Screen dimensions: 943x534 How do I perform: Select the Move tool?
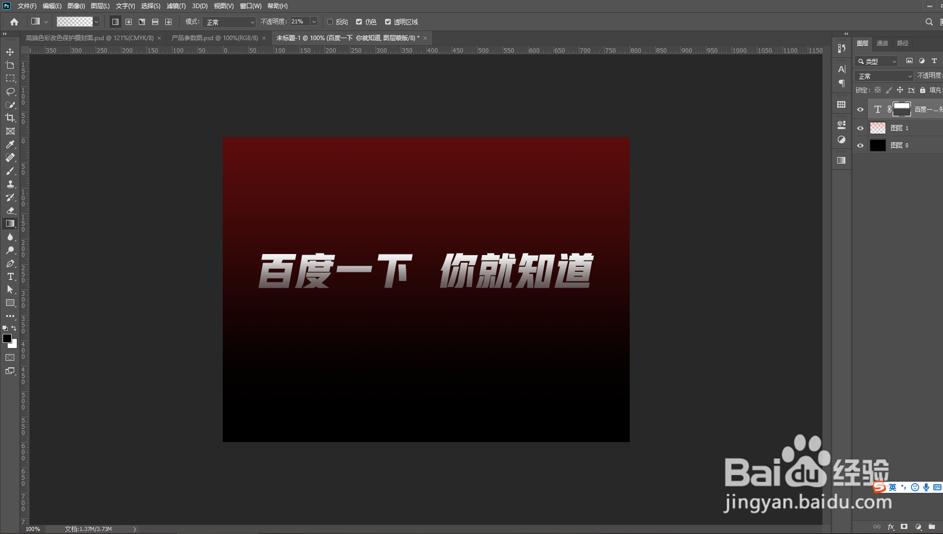click(x=10, y=52)
